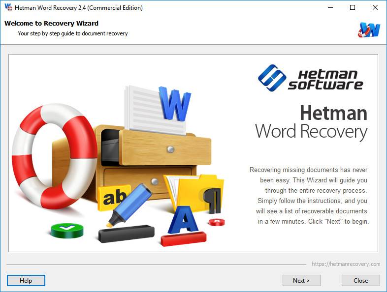
Task: Click the large "Hetman" product title text
Action: pyautogui.click(x=333, y=113)
